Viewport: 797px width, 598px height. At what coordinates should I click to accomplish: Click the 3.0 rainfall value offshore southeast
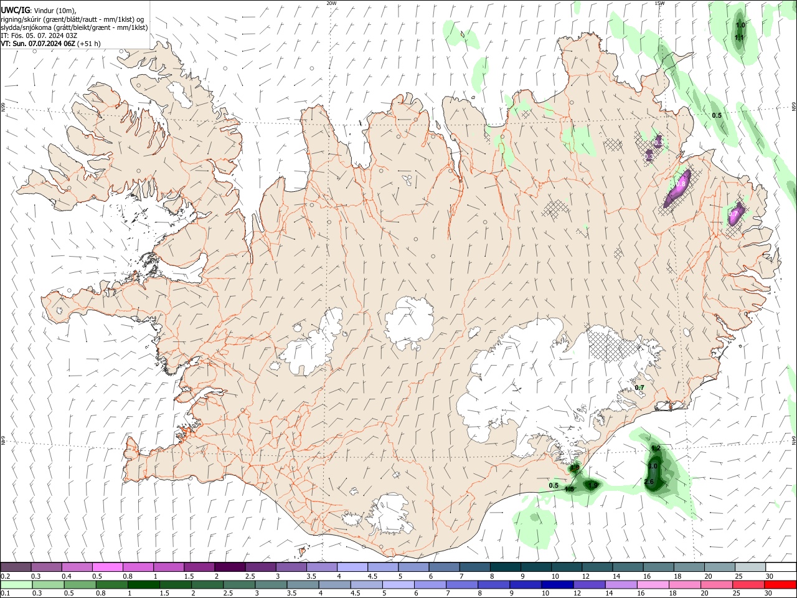point(653,466)
